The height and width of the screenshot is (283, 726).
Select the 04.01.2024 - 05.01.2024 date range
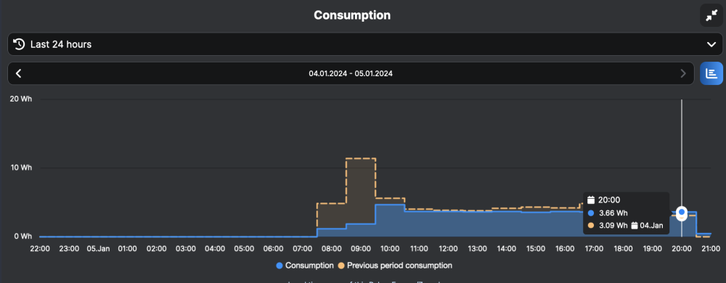(351, 73)
